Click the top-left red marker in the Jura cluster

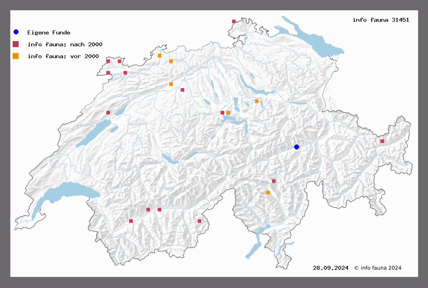pos(108,61)
